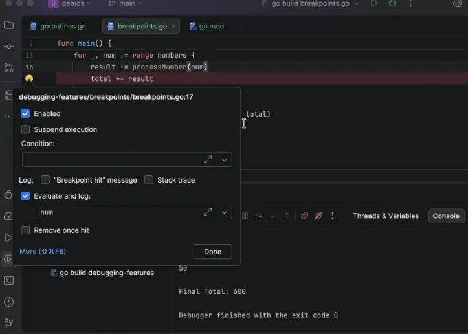The height and width of the screenshot is (334, 468).
Task: Open the Project folder tool window
Action: [8, 25]
